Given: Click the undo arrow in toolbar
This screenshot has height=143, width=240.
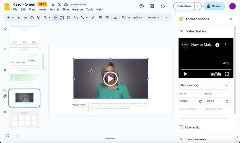Looking at the screenshot, I should click(x=19, y=17).
